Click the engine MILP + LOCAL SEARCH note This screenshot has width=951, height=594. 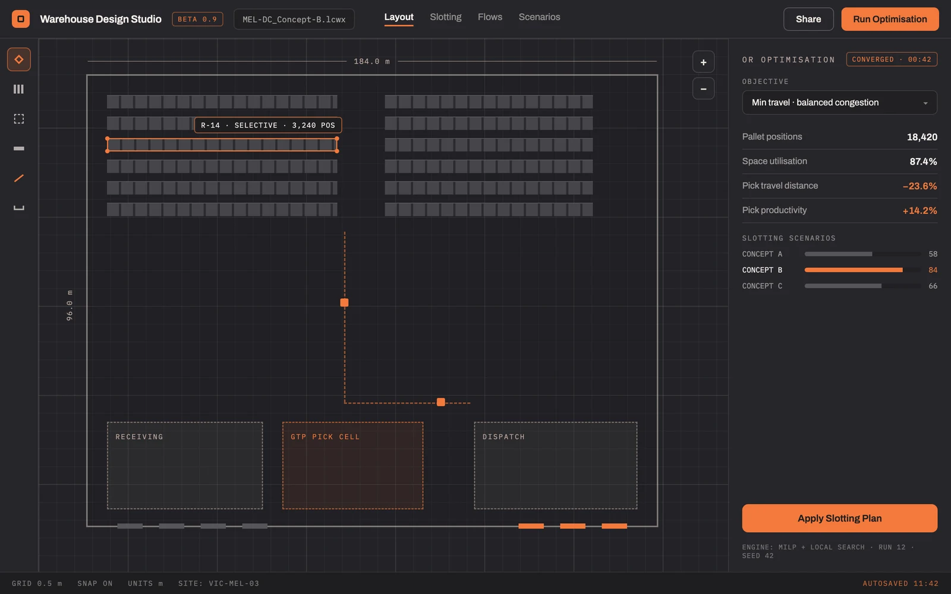(x=828, y=551)
